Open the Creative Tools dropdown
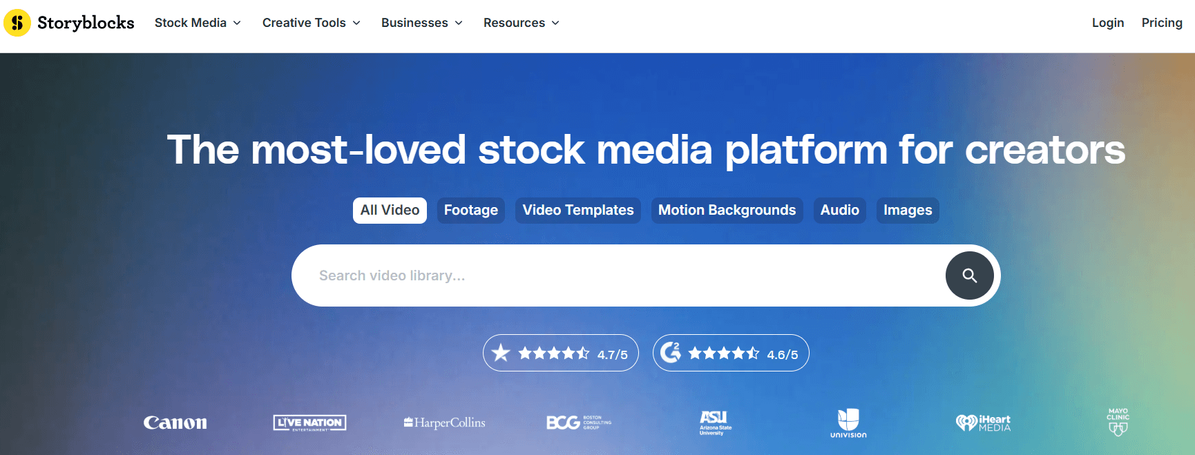1195x455 pixels. point(311,23)
